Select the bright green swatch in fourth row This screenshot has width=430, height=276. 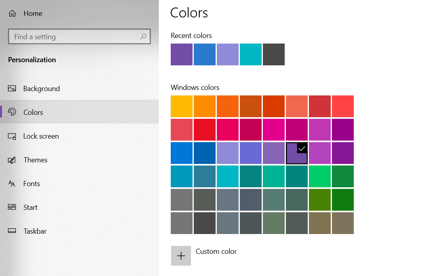pyautogui.click(x=320, y=177)
